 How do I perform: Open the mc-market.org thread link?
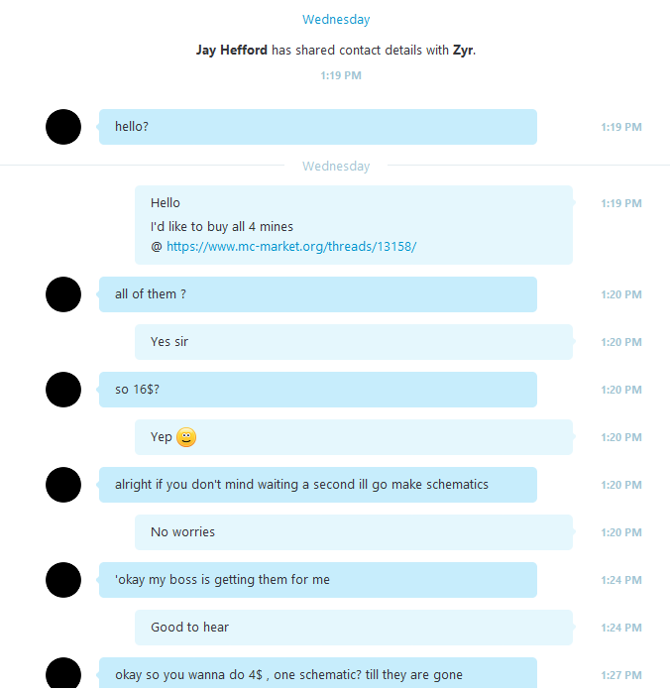(x=291, y=246)
